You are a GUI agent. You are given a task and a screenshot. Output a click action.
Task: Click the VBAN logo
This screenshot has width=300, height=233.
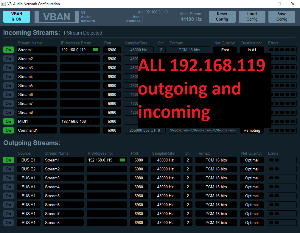coord(57,17)
